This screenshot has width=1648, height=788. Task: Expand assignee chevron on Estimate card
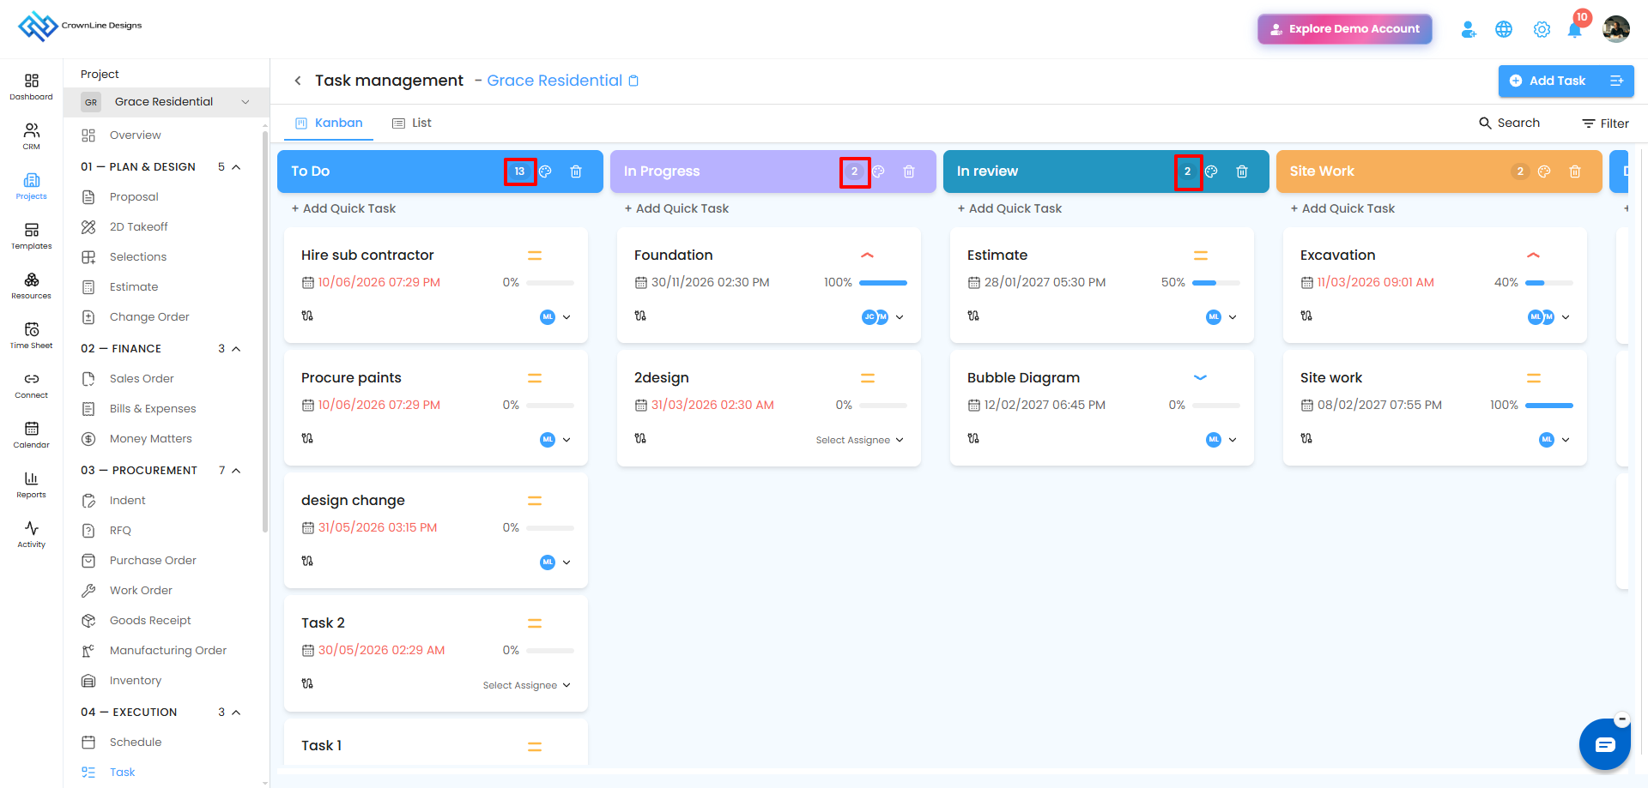[1233, 317]
